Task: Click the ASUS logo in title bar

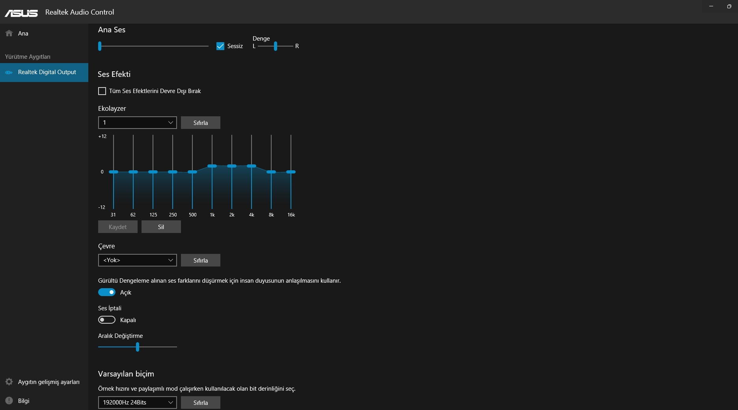Action: 21,13
